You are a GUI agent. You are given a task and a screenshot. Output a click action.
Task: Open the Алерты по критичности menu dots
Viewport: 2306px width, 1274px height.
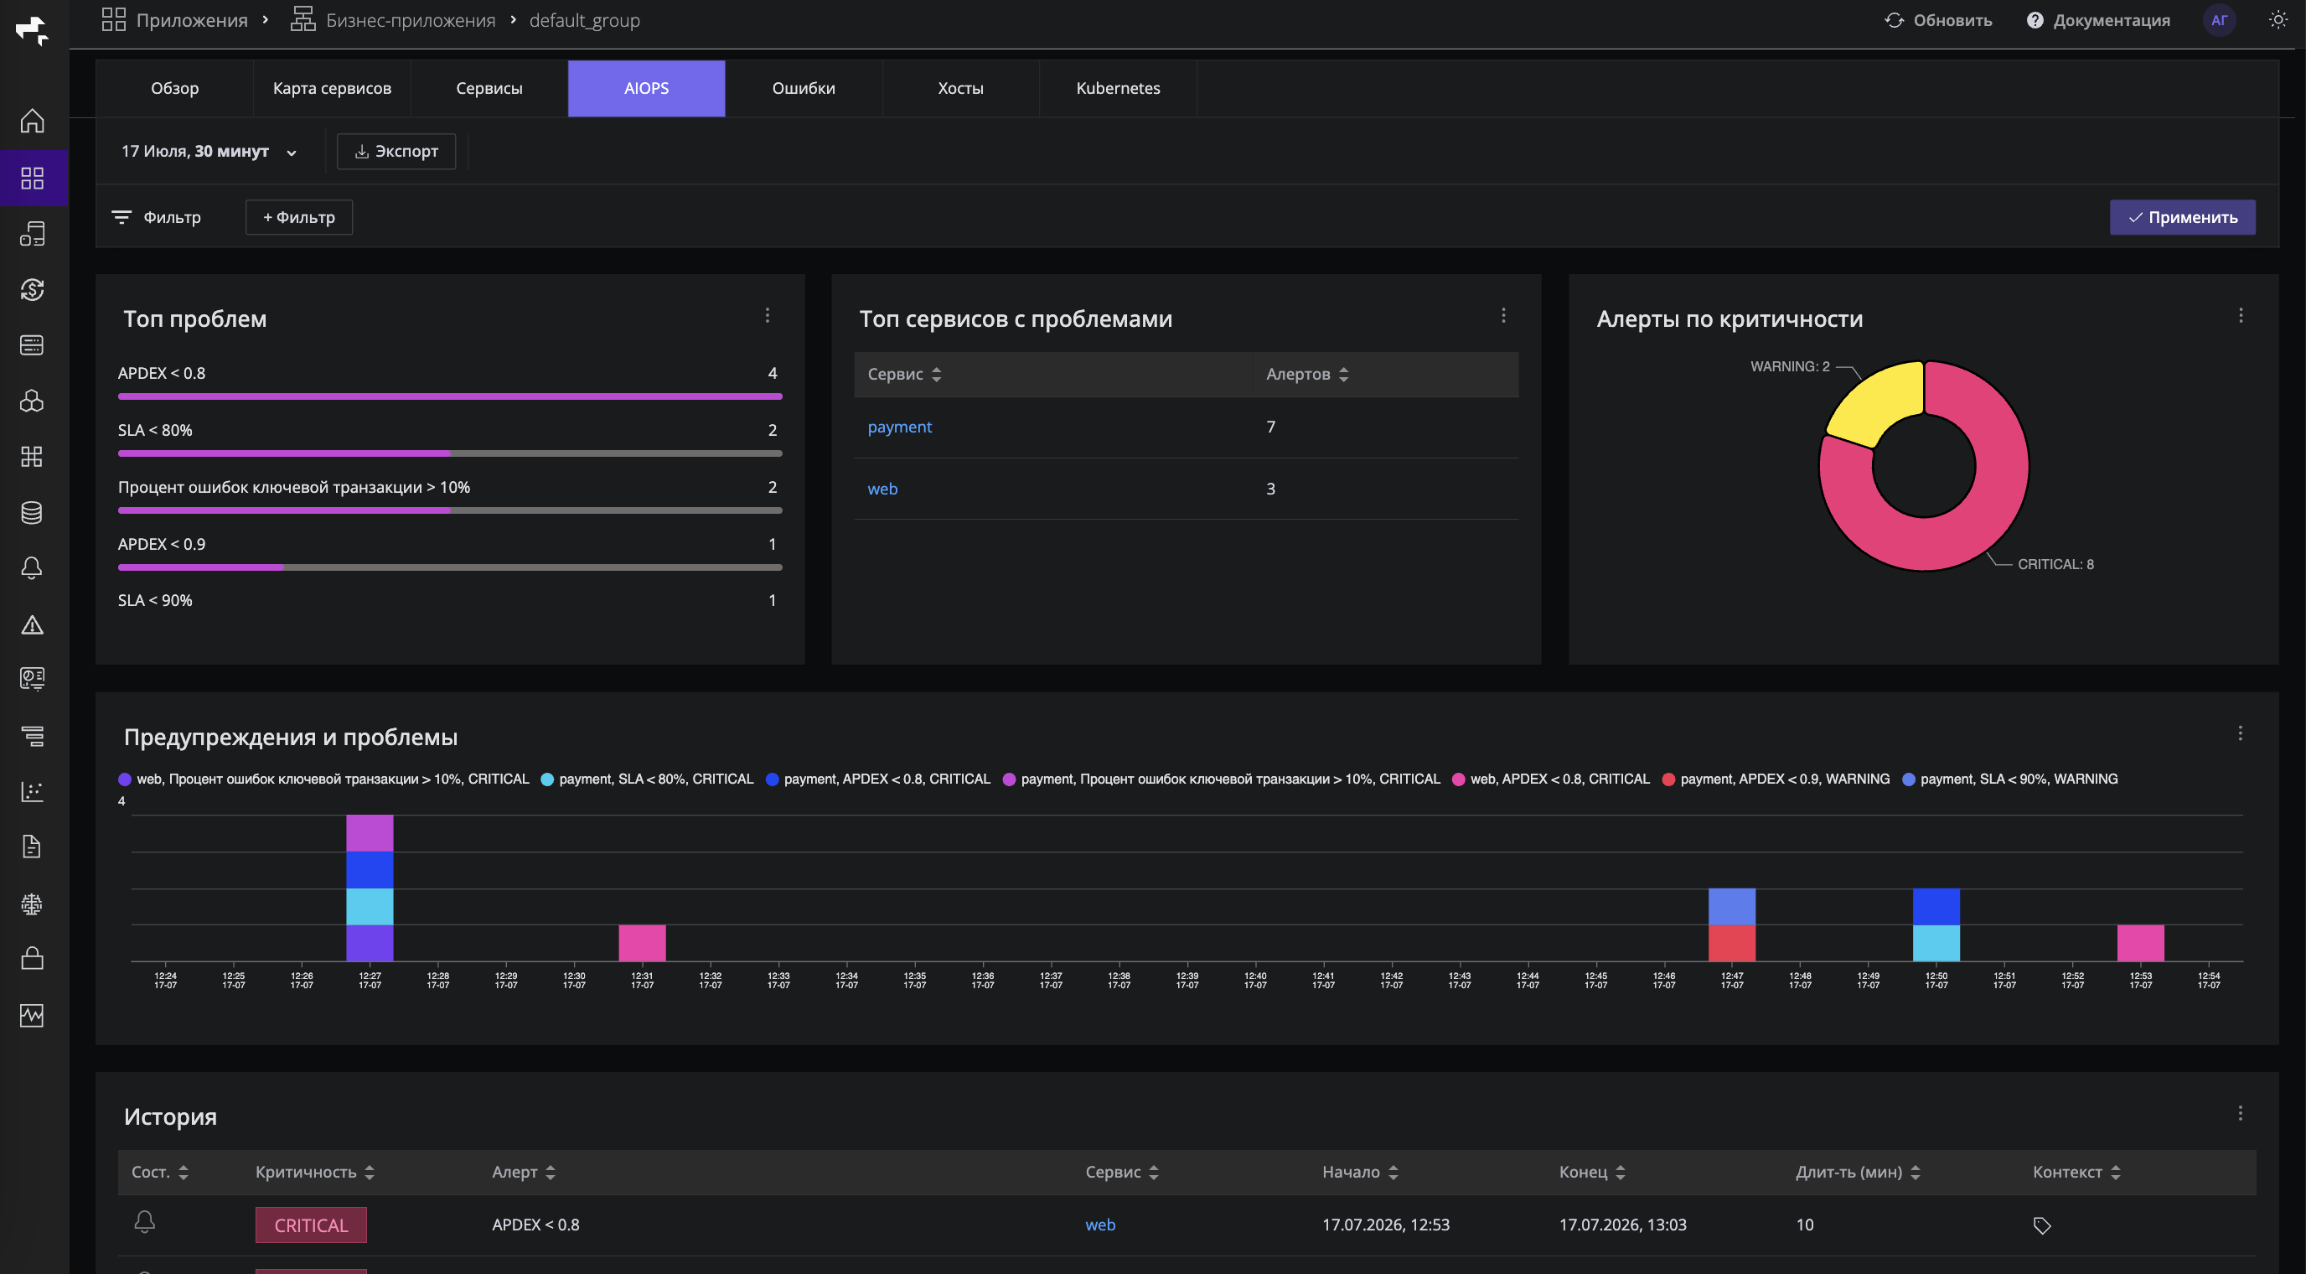pos(2241,315)
